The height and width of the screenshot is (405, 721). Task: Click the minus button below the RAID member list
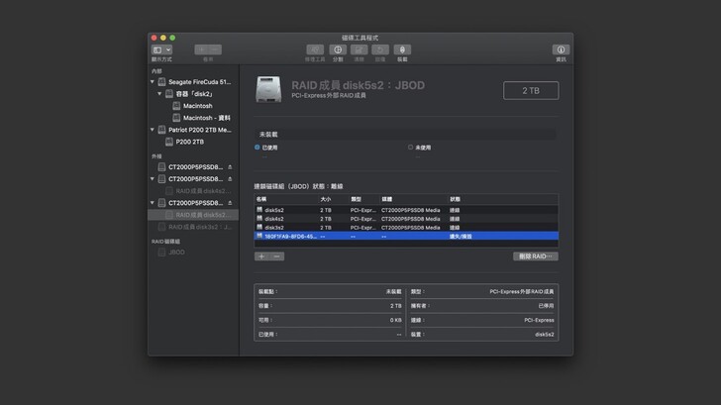click(277, 256)
